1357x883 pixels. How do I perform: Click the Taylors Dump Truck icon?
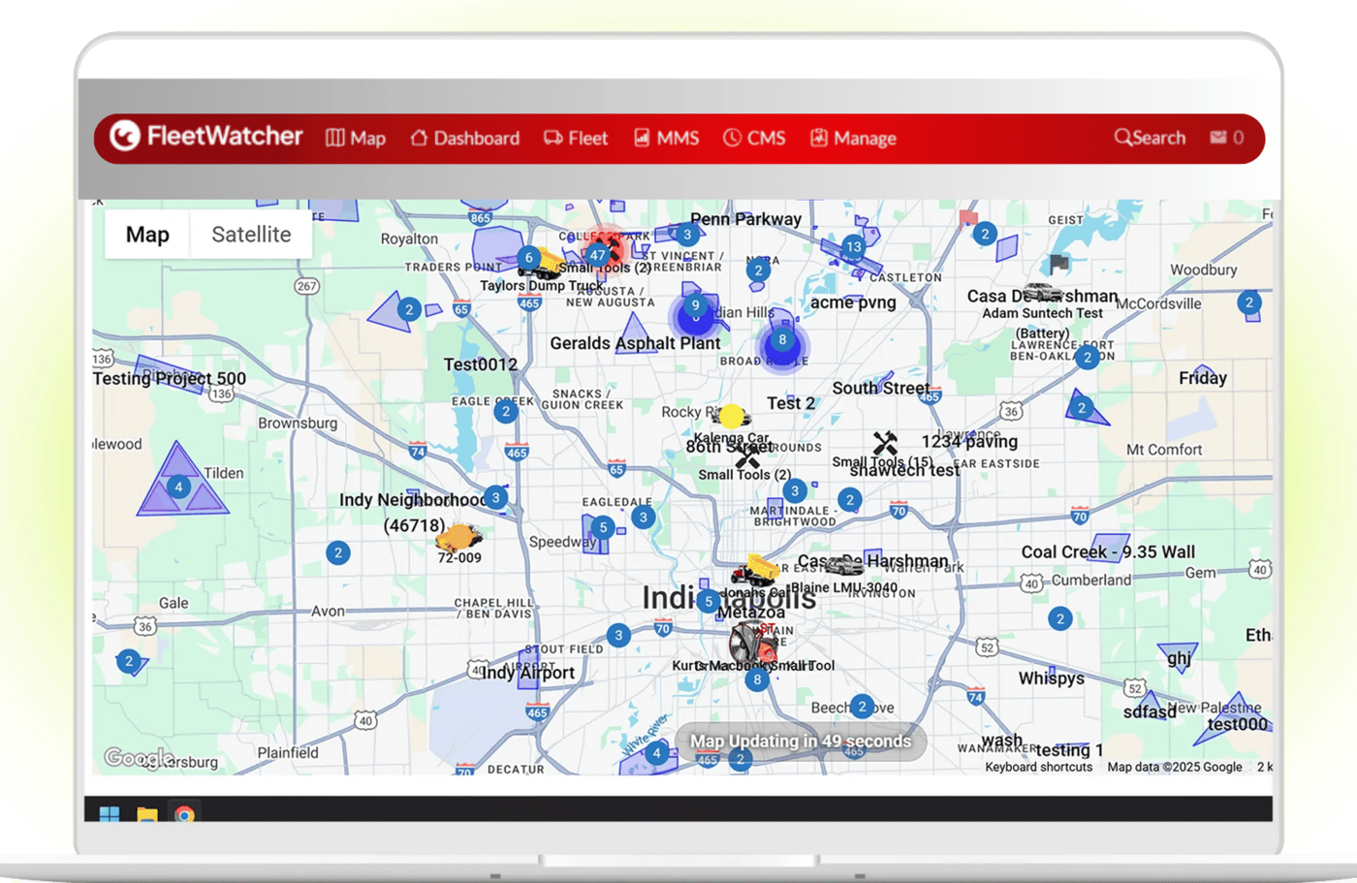coord(542,265)
